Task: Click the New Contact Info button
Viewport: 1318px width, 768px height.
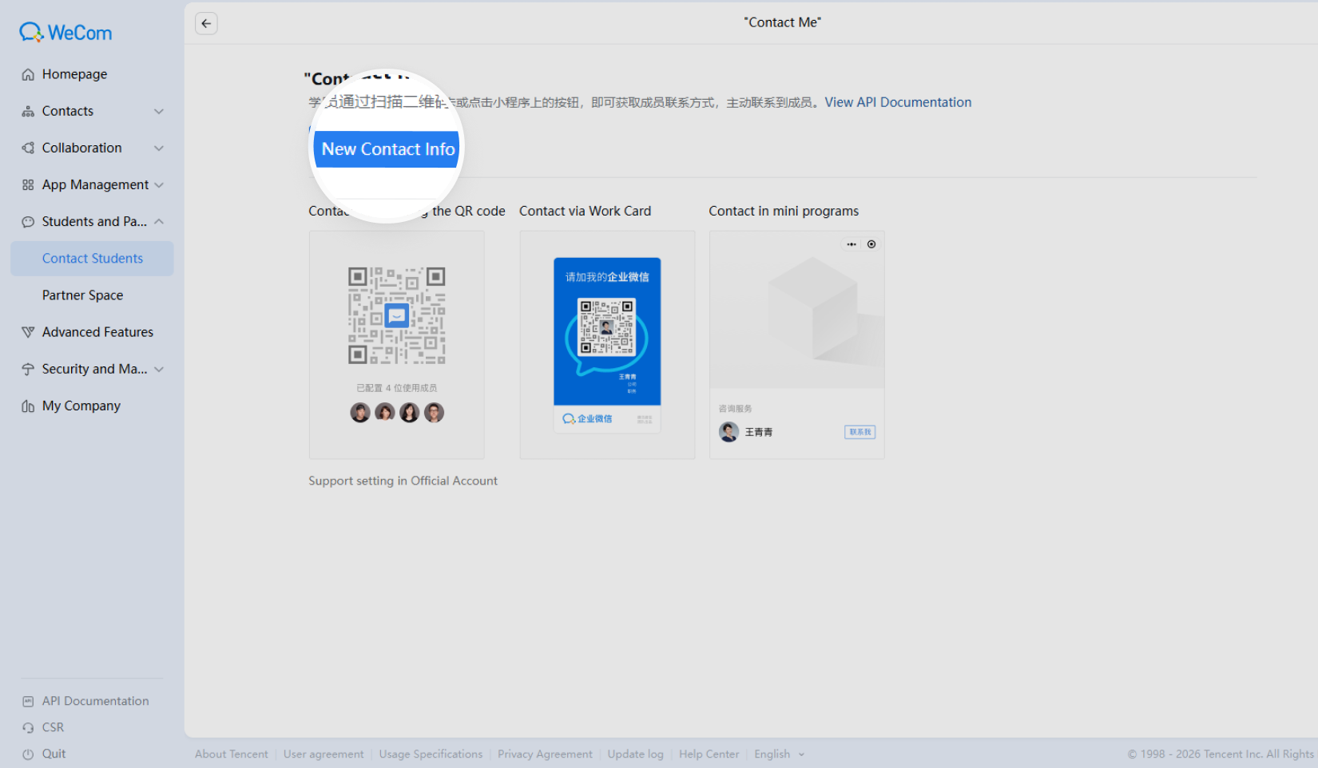Action: [387, 149]
